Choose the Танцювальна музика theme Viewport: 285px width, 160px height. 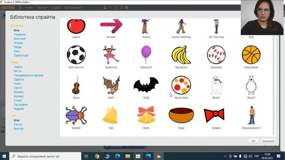[28, 75]
